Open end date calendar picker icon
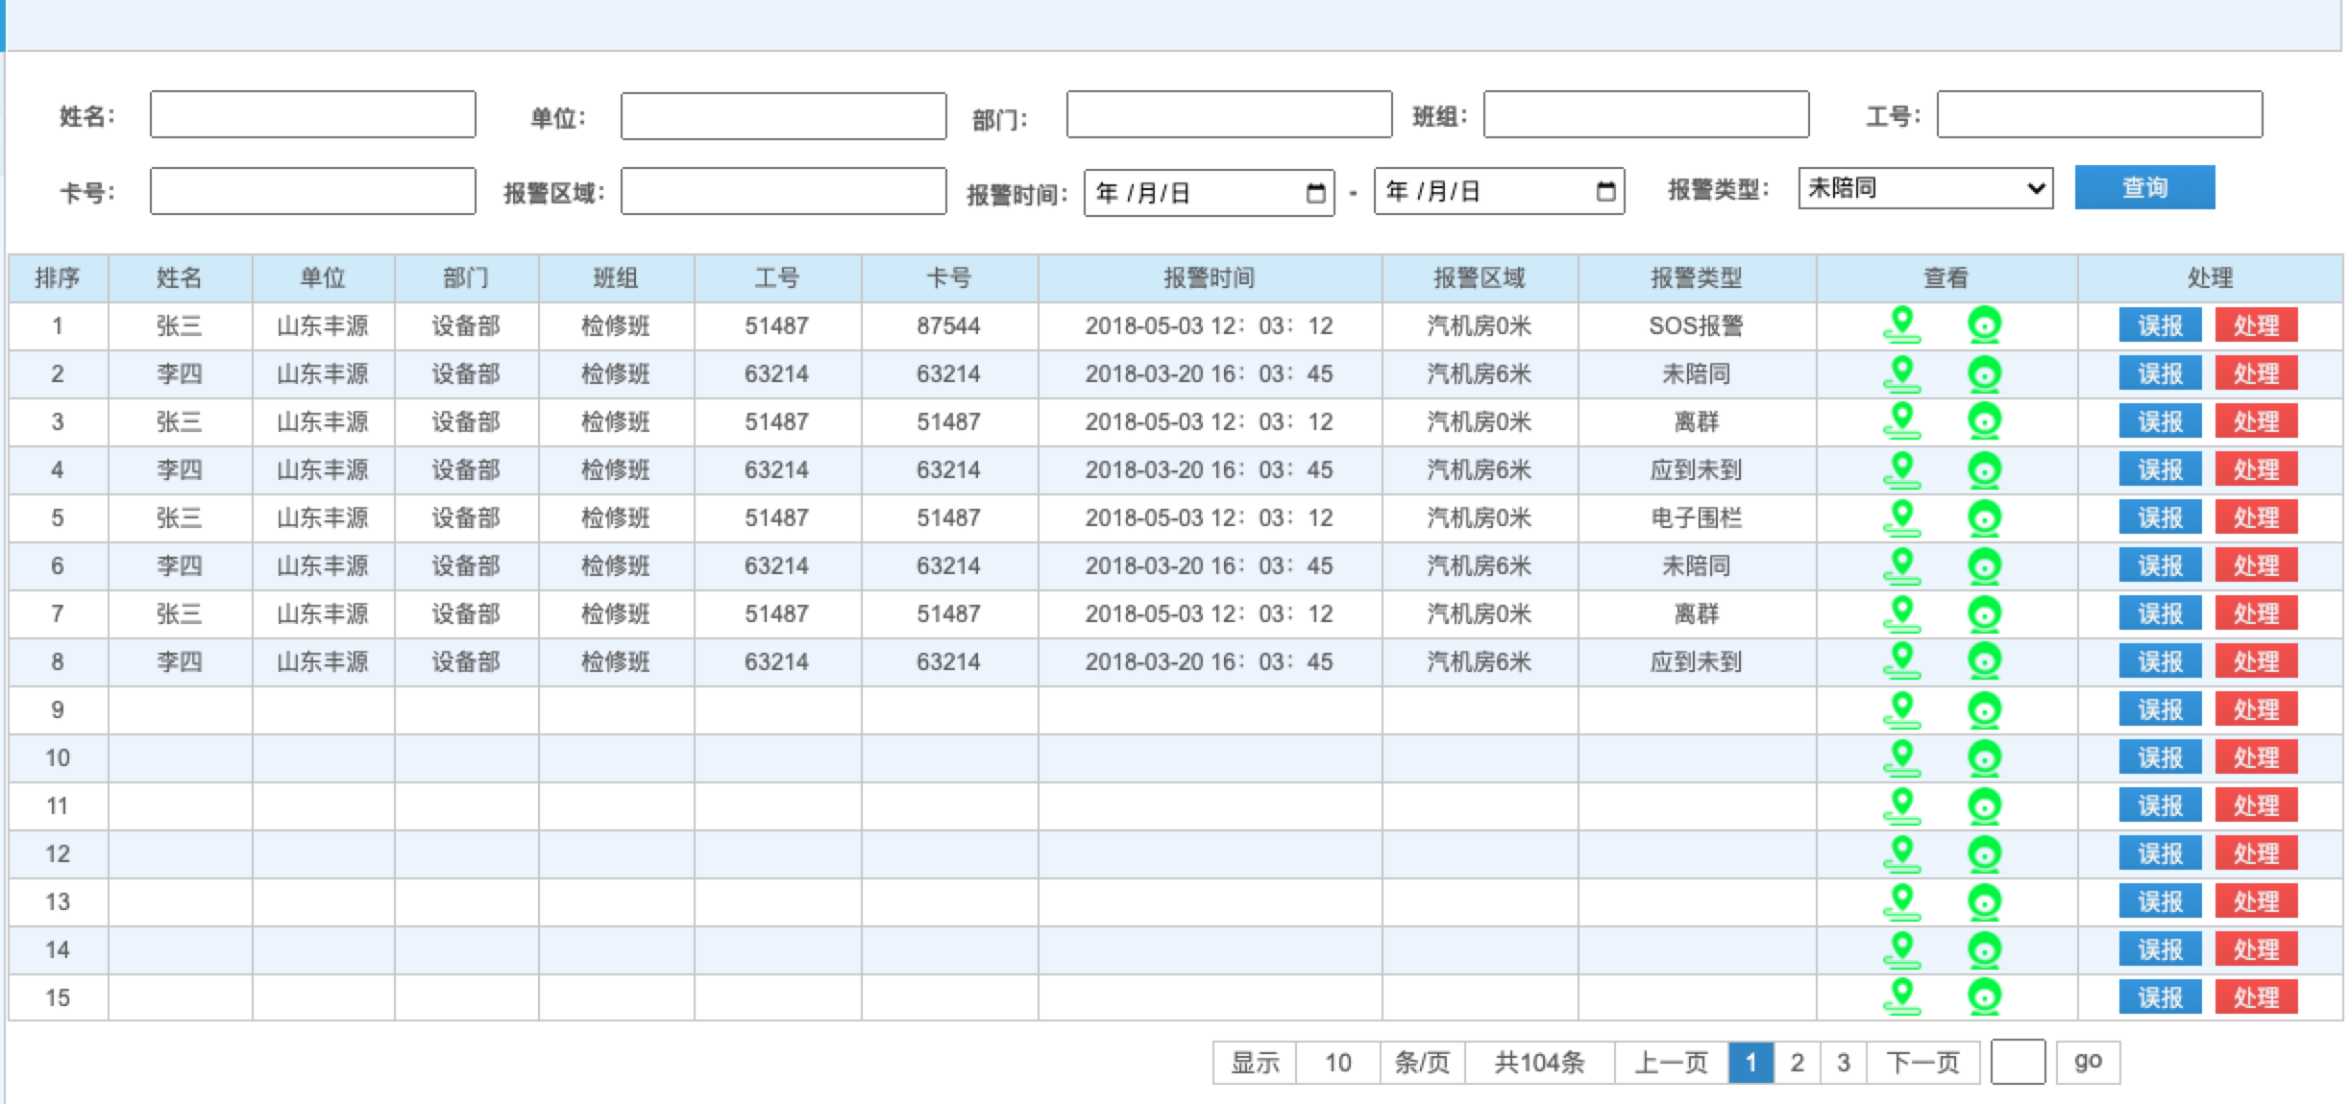 [1605, 191]
